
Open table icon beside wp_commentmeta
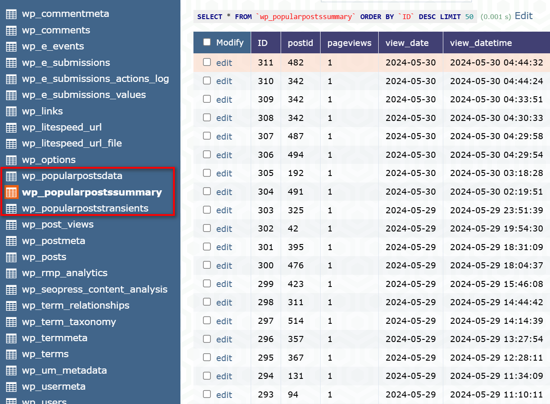11,14
